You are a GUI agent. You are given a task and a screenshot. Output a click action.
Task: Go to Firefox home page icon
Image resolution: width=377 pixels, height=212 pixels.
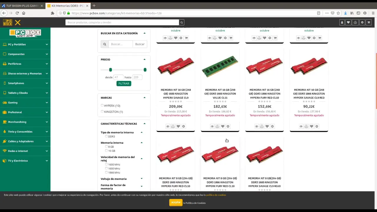24,13
